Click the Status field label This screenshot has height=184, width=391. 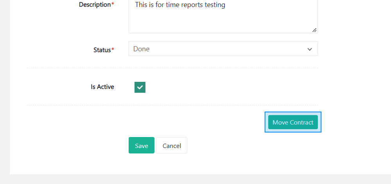click(x=102, y=50)
